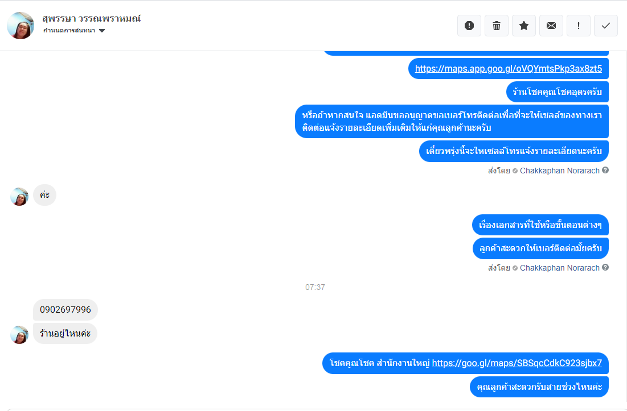Mark conversation done with checkmark

click(x=606, y=26)
